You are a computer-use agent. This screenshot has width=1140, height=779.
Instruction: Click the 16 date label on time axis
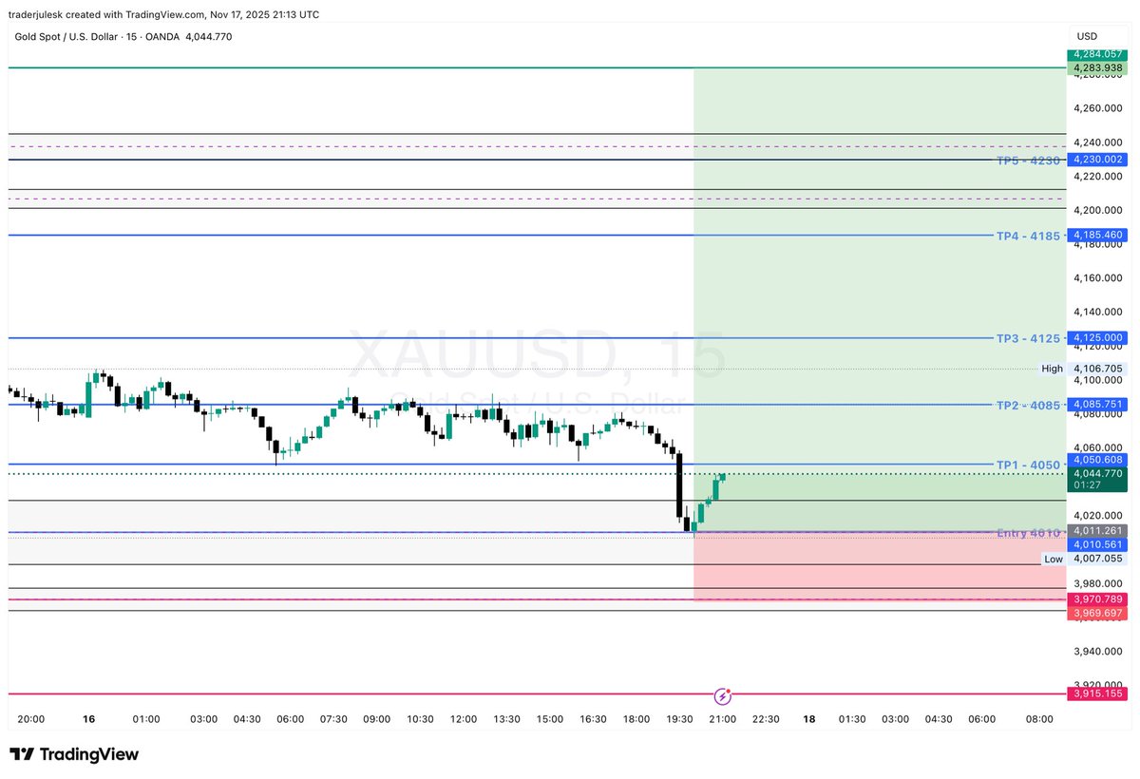88,719
